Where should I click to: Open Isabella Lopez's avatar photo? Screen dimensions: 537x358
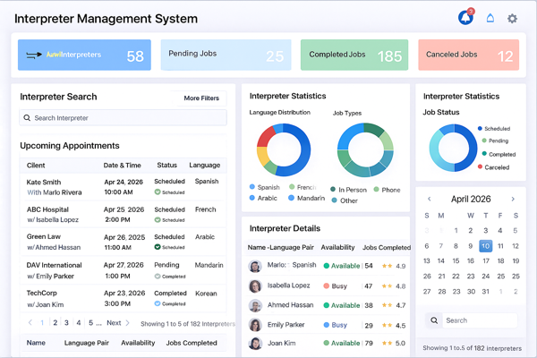tap(255, 286)
